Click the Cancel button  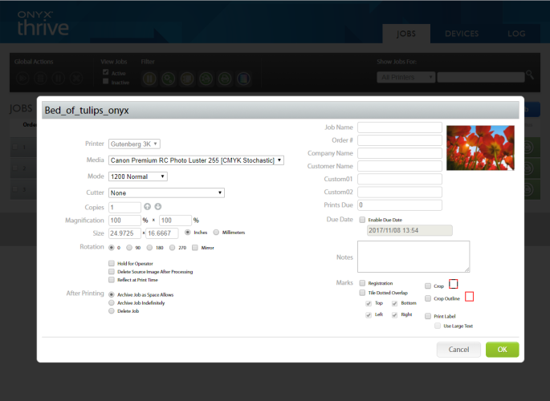point(458,350)
